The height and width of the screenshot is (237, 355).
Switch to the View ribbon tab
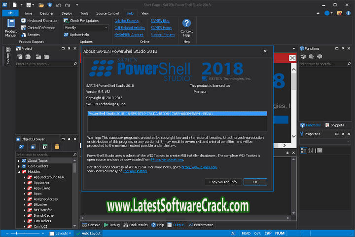[145, 13]
